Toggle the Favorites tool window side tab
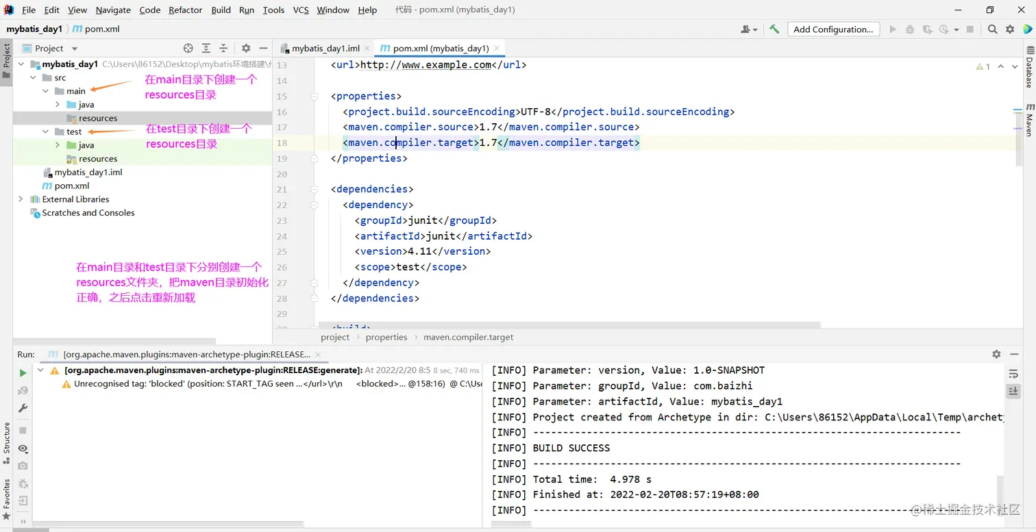Viewport: 1036px width, 532px height. point(6,498)
